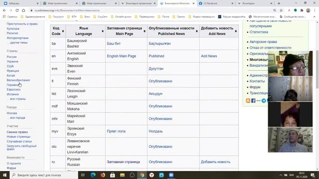Switch to the first Meta tab
319x179 pixels.
(60, 3)
